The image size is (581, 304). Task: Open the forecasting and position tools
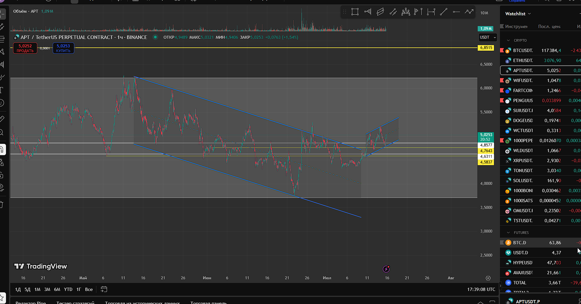coord(2,64)
